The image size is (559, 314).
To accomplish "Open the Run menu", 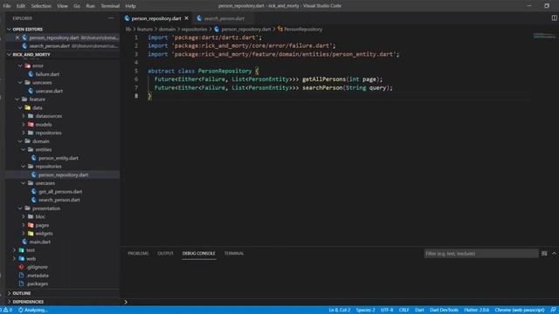I will tap(90, 6).
